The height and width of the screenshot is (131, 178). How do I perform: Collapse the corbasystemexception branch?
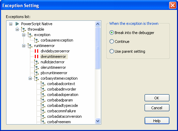[30, 78]
